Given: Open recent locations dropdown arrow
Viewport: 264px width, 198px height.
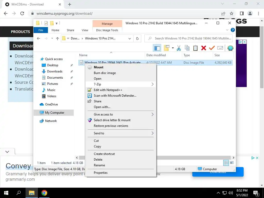Looking at the screenshot, I should (52, 38).
